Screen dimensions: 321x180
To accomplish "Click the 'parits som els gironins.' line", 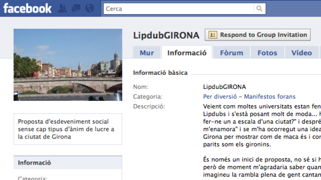I will coord(237,145).
